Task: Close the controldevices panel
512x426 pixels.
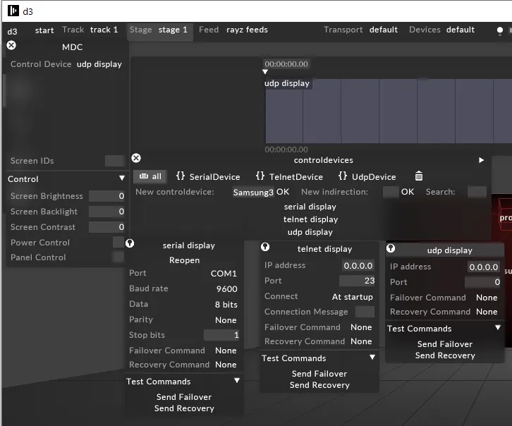Action: 136,159
